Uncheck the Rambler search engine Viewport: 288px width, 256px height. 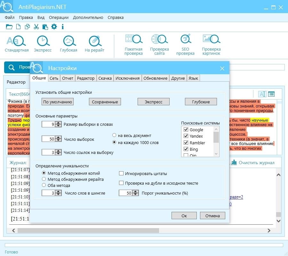click(x=186, y=142)
